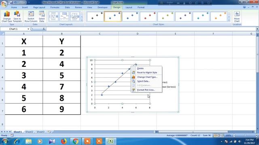The width and height of the screenshot is (259, 145).
Task: Click the Insert Worksheet tab icon
Action: pos(49,132)
